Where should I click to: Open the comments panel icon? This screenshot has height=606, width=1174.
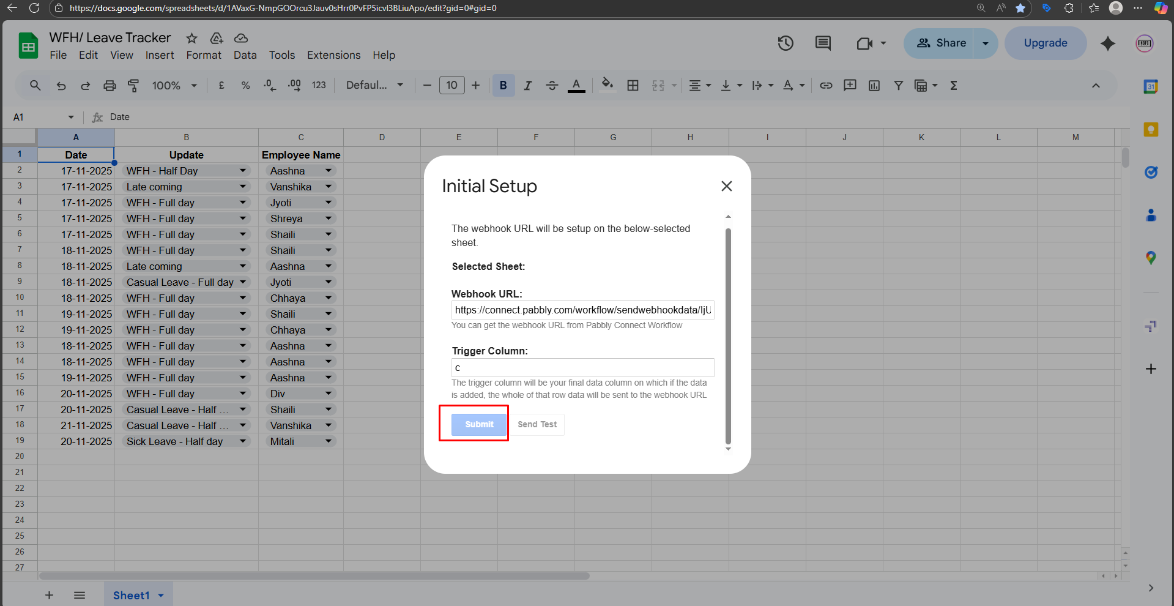pyautogui.click(x=823, y=43)
